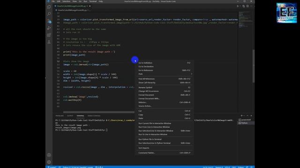
Task: Click the Spaces indentation setting
Action: (x=219, y=167)
